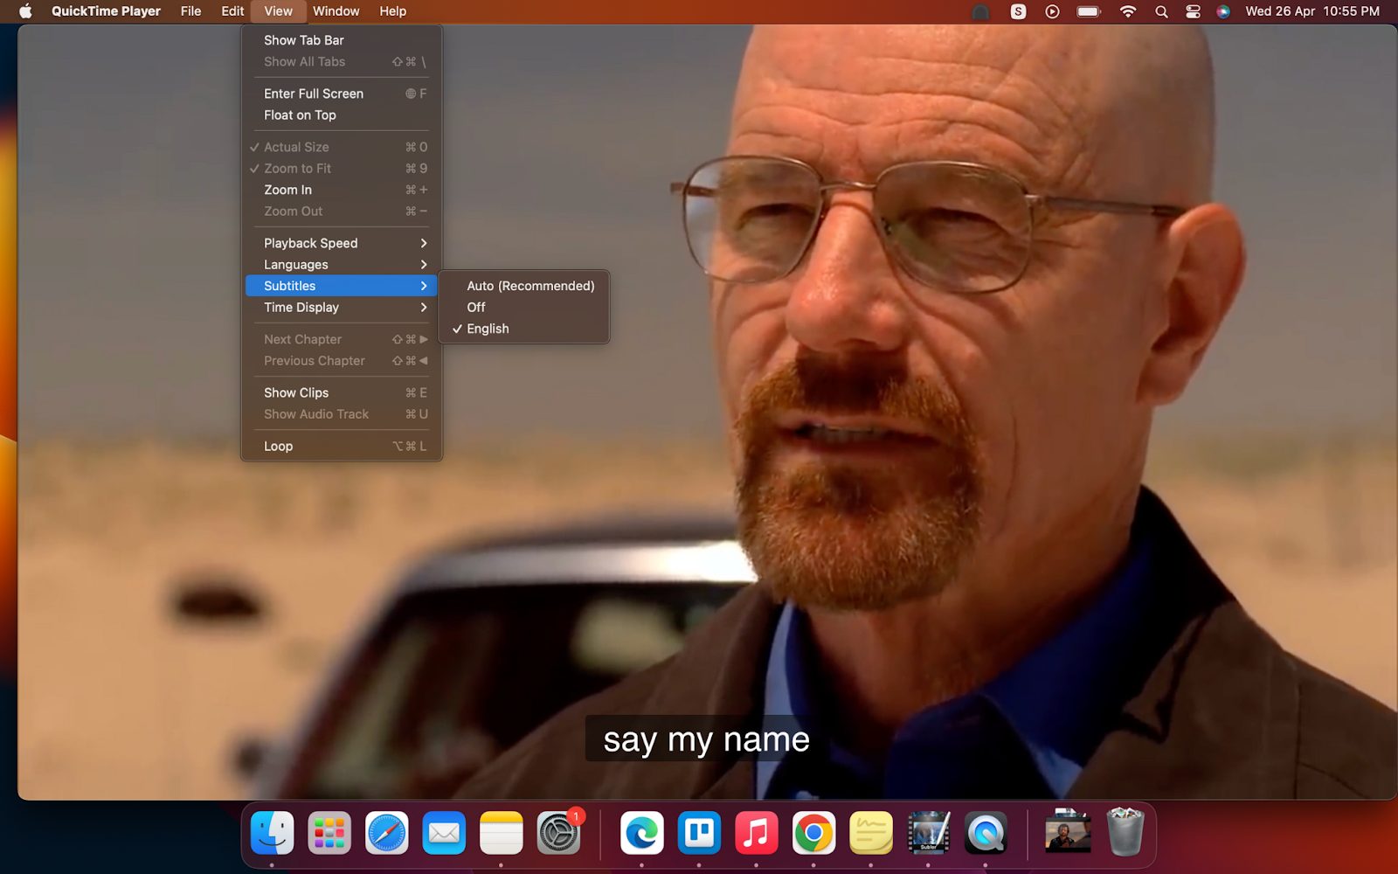Turn subtitles Off

[x=523, y=307]
